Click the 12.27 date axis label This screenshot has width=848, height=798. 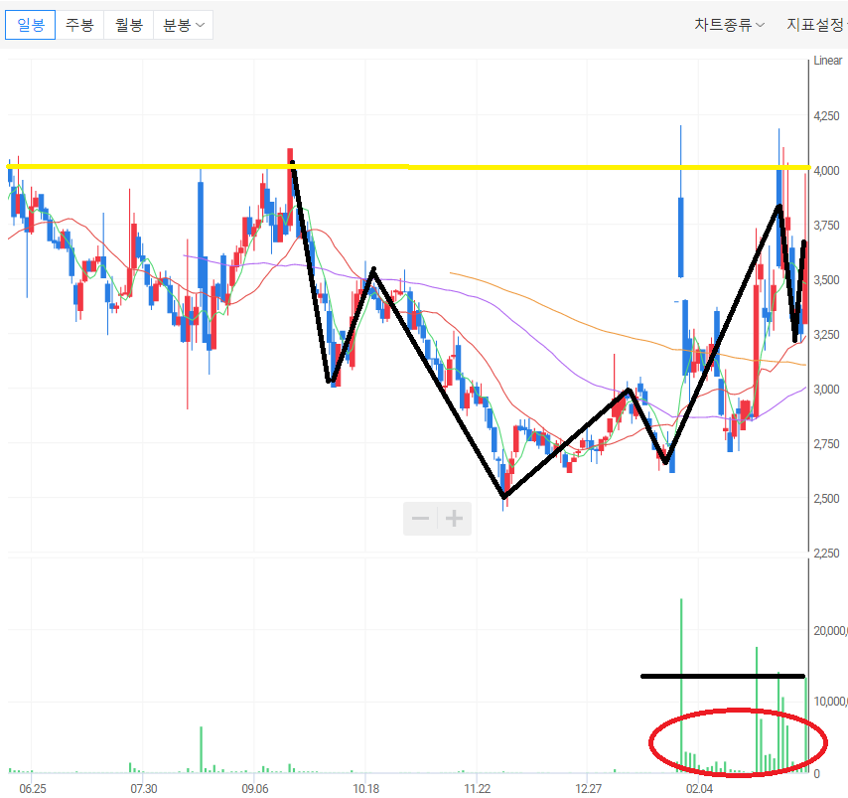tap(589, 789)
